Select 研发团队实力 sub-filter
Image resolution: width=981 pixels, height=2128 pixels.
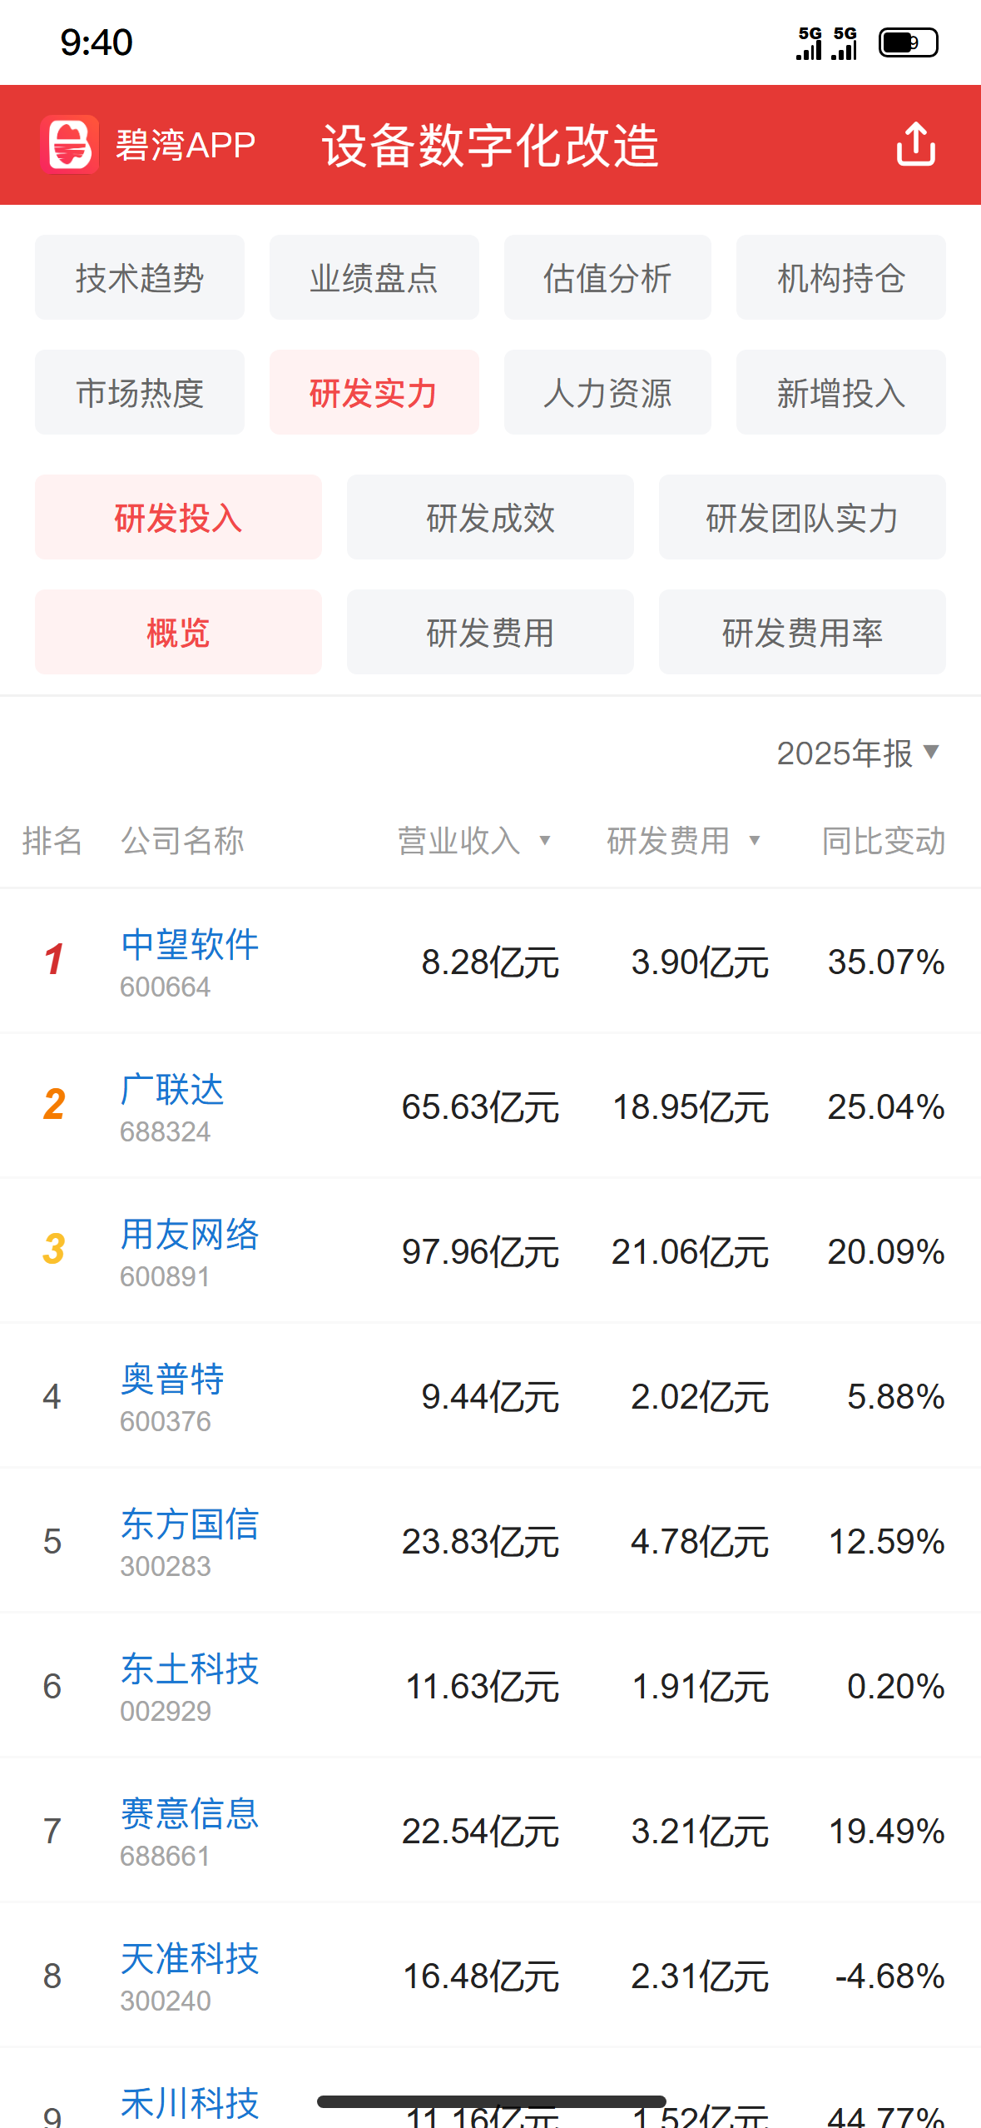pos(802,517)
